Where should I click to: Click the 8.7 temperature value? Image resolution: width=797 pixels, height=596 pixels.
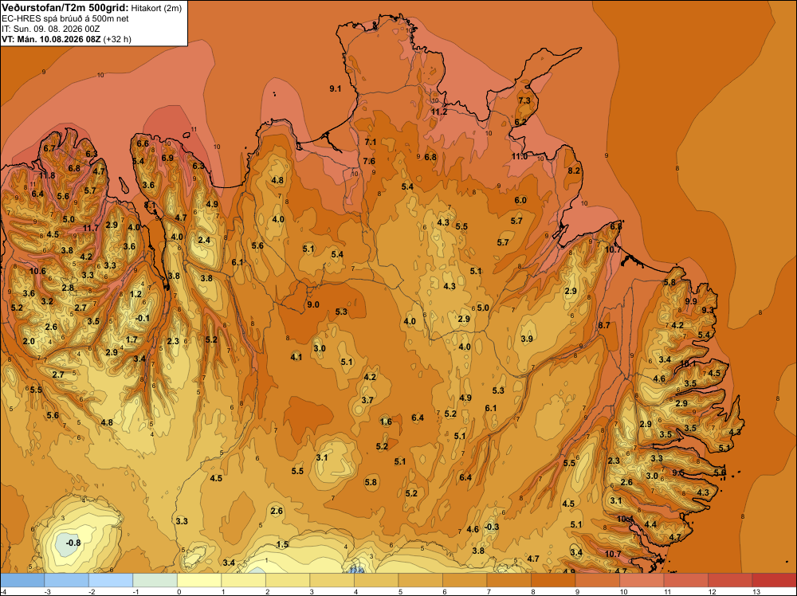pyautogui.click(x=604, y=325)
